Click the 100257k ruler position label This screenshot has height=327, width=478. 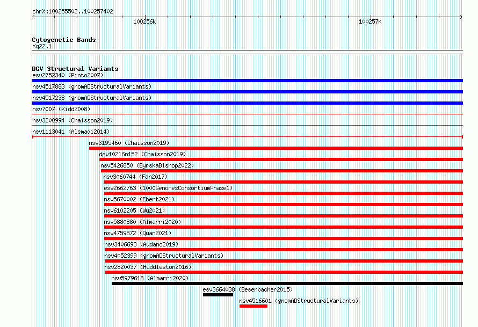point(370,21)
